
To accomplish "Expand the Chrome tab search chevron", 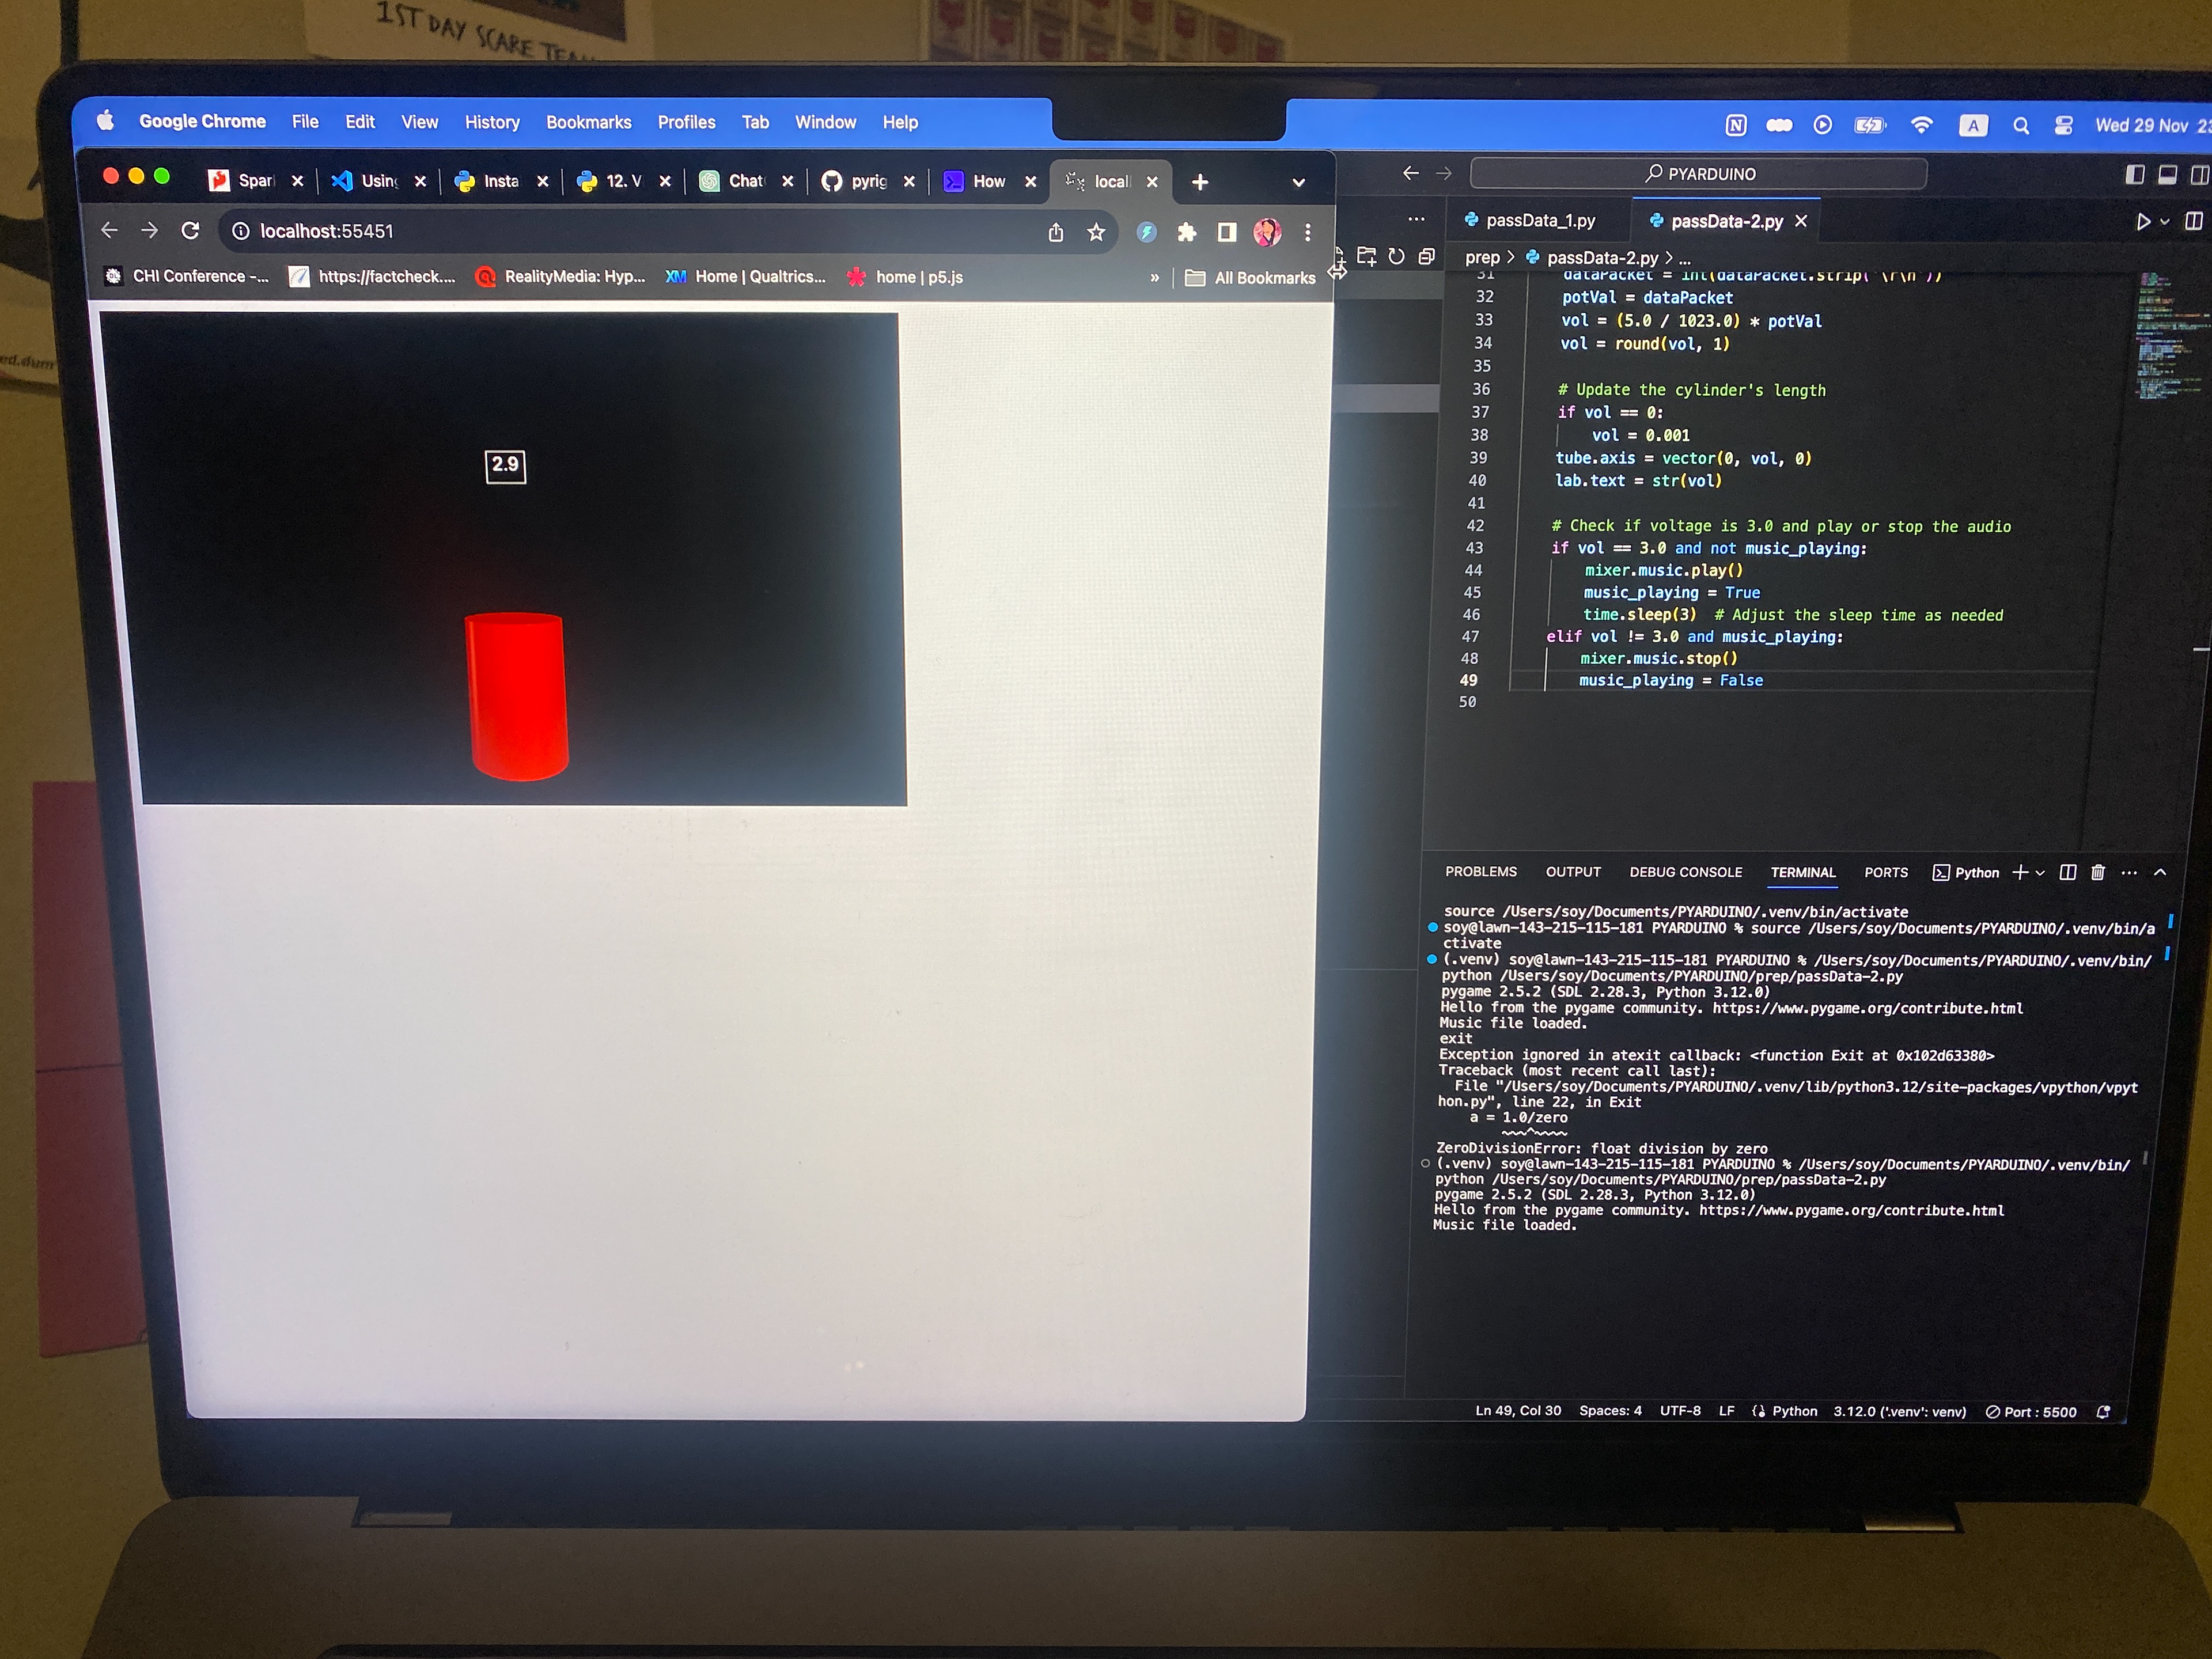I will point(1298,182).
